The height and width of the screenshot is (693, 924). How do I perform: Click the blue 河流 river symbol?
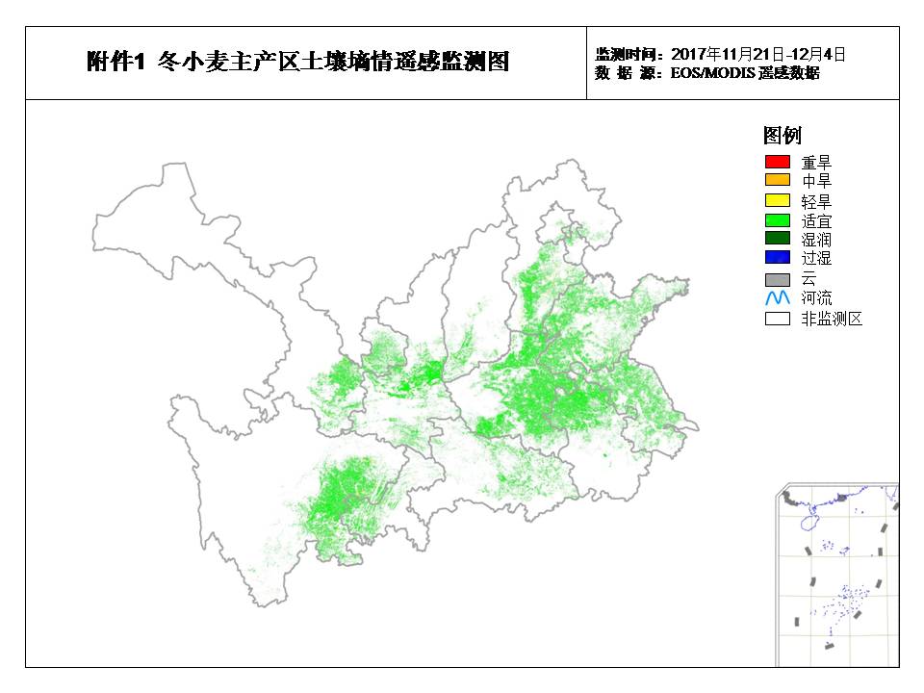click(778, 297)
